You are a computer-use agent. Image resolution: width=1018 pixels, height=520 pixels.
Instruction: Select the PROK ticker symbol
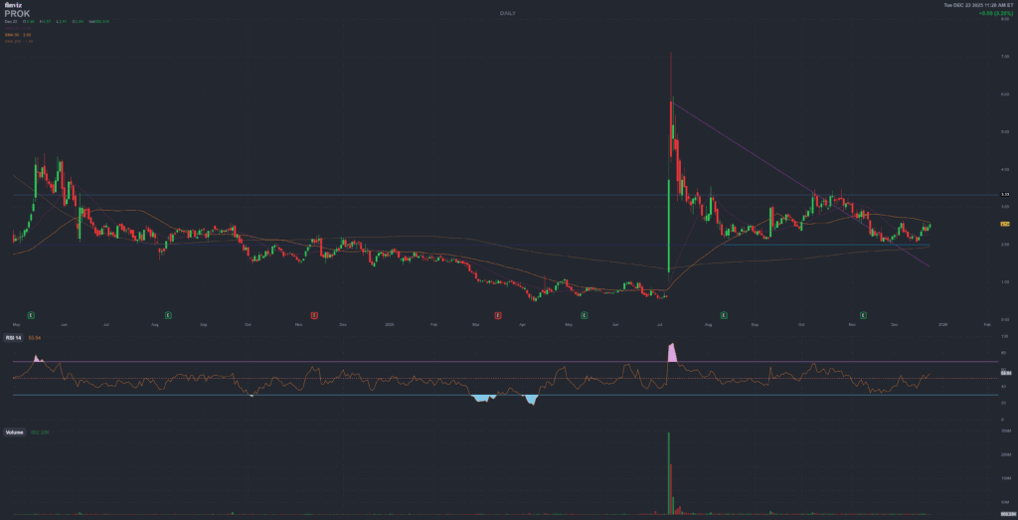(x=18, y=14)
